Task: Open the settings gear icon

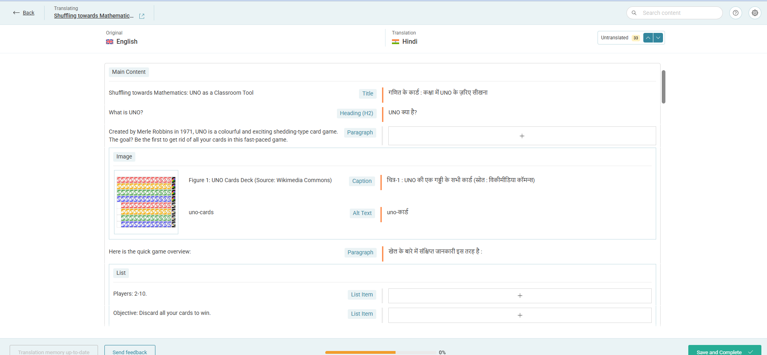Action: (755, 13)
